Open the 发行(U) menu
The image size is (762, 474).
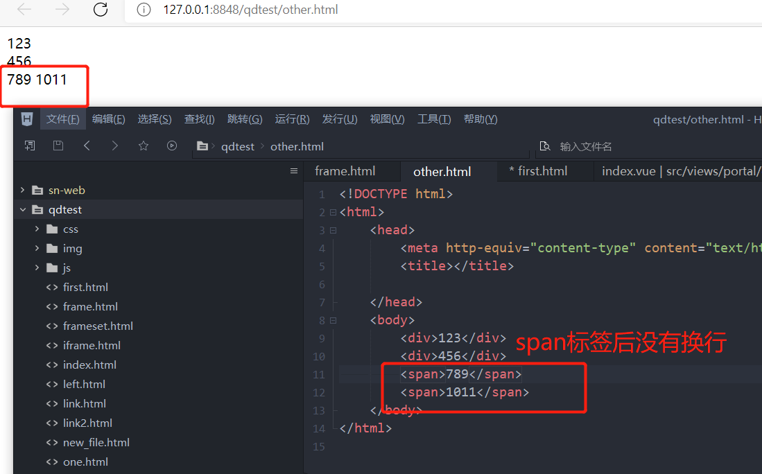pos(340,119)
